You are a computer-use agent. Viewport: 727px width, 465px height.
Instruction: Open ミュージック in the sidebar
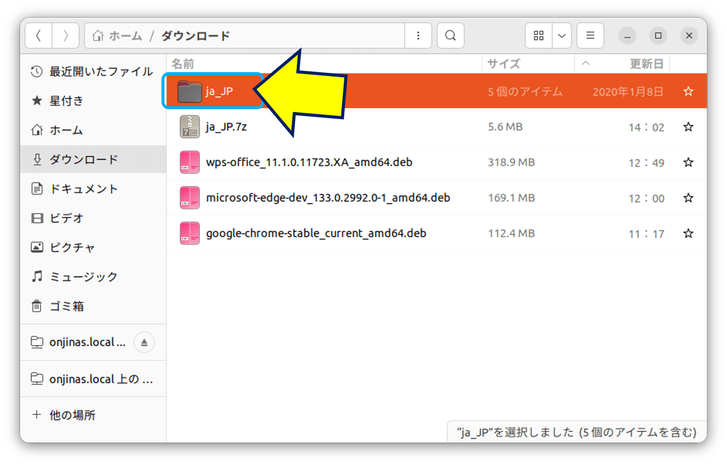click(93, 277)
